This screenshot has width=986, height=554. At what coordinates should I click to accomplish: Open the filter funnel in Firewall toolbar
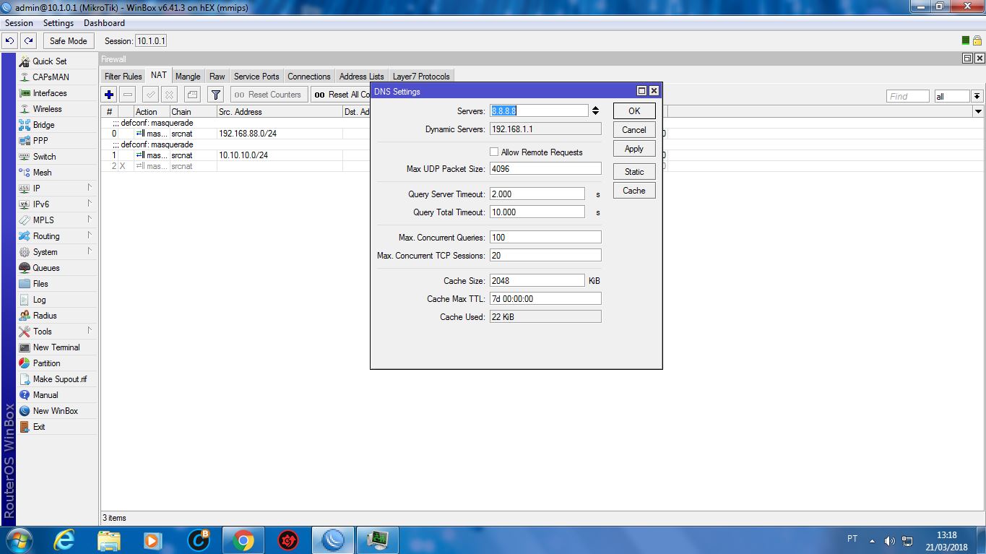(215, 95)
